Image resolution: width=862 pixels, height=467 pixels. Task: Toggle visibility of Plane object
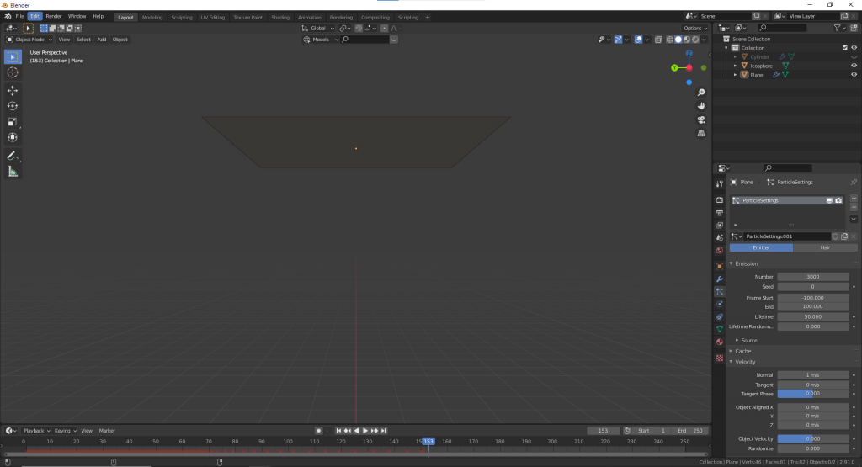pos(854,75)
